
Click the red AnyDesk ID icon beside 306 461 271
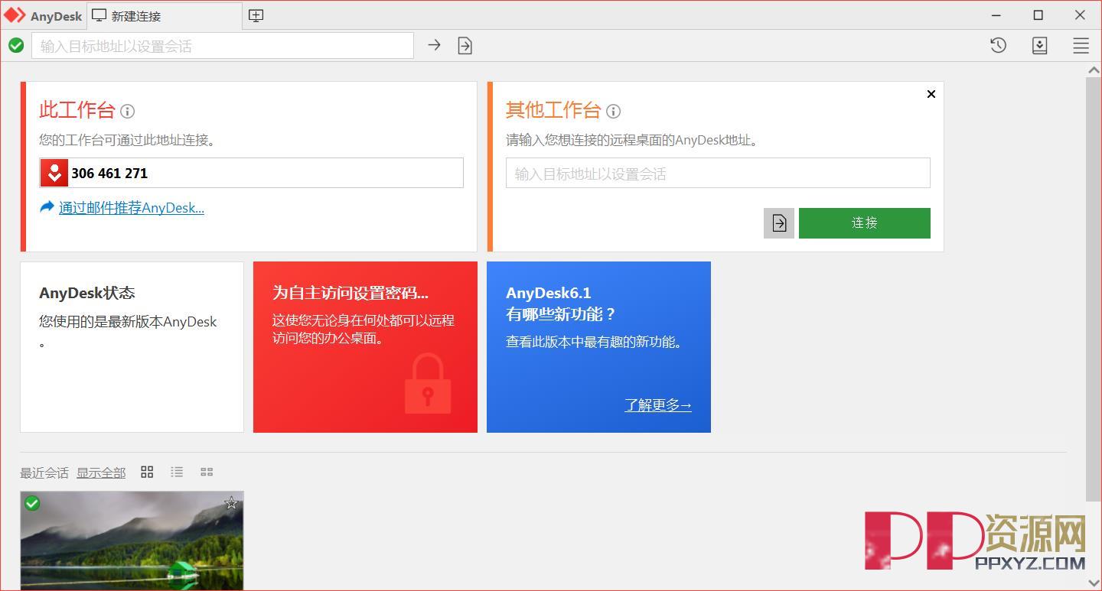coord(54,173)
